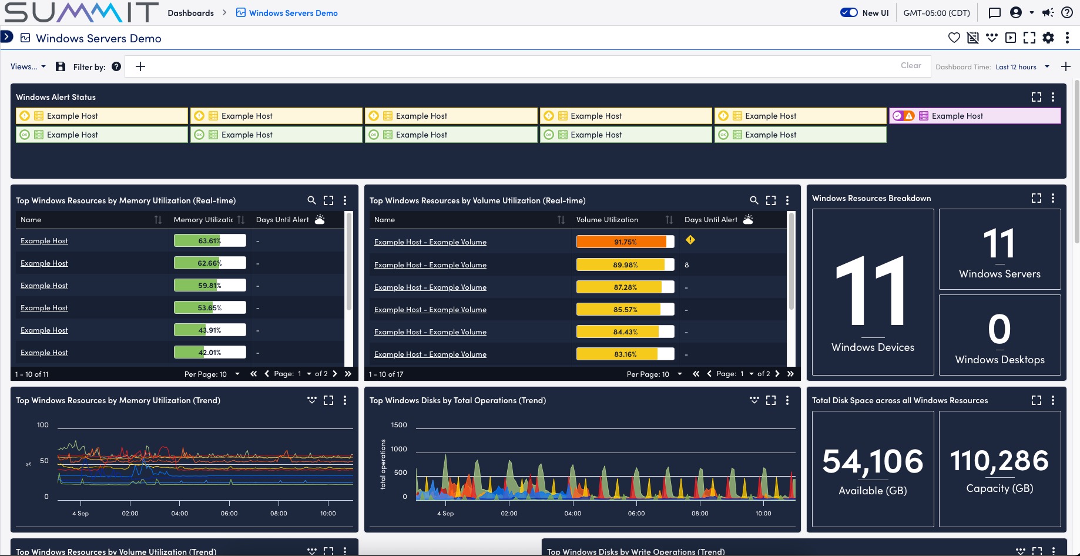The image size is (1080, 556).
Task: Open the Views dropdown menu
Action: coord(27,66)
